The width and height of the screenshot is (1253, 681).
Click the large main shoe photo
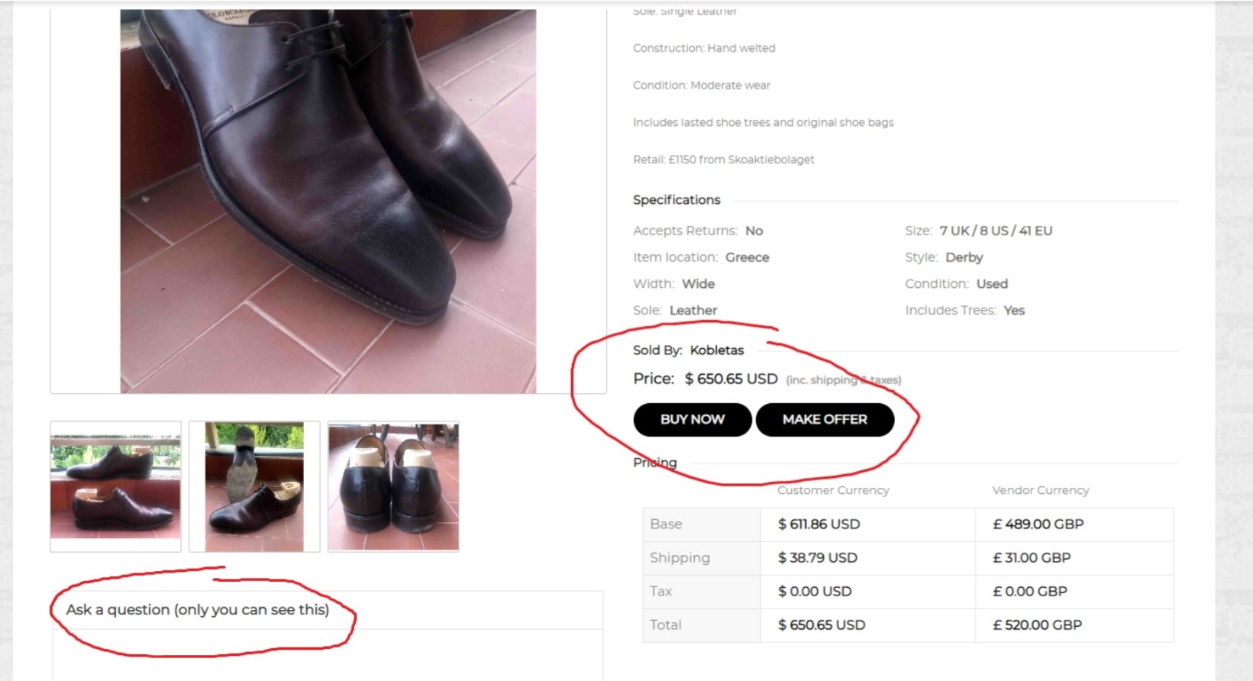(x=328, y=201)
